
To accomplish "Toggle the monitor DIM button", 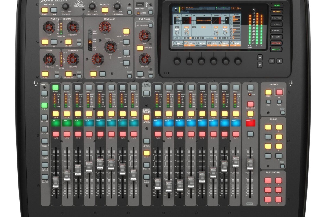I will 105,10.
